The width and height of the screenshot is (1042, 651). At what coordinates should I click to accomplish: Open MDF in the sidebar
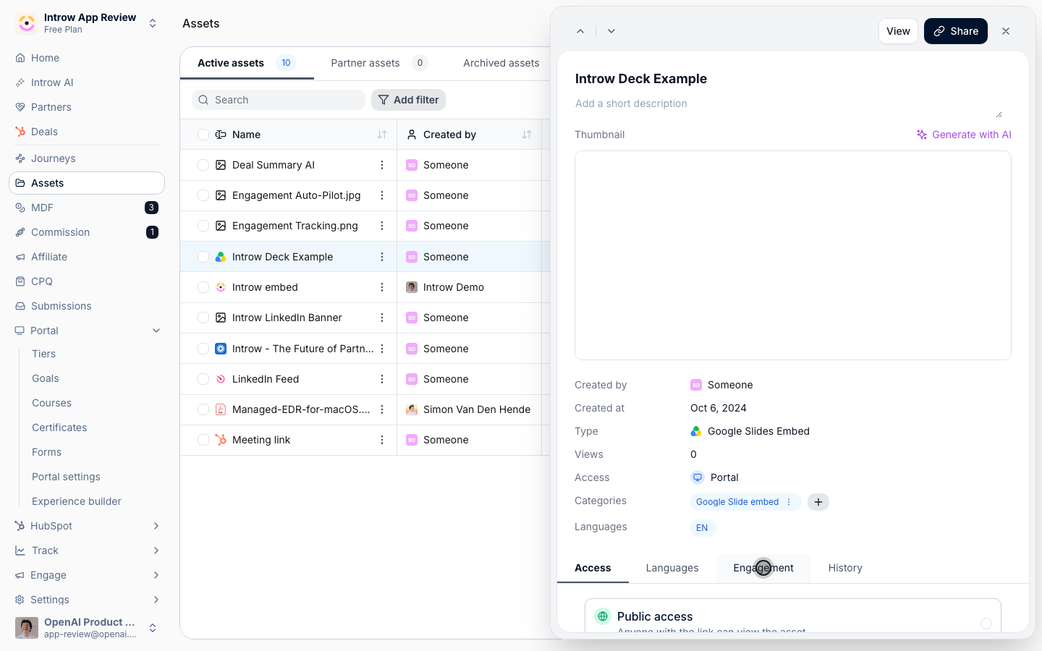[87, 208]
